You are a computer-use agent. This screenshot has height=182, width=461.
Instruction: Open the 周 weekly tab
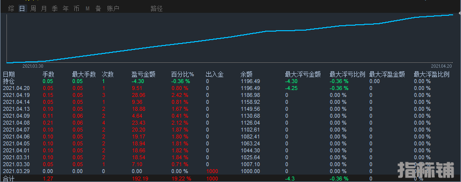pos(33,9)
